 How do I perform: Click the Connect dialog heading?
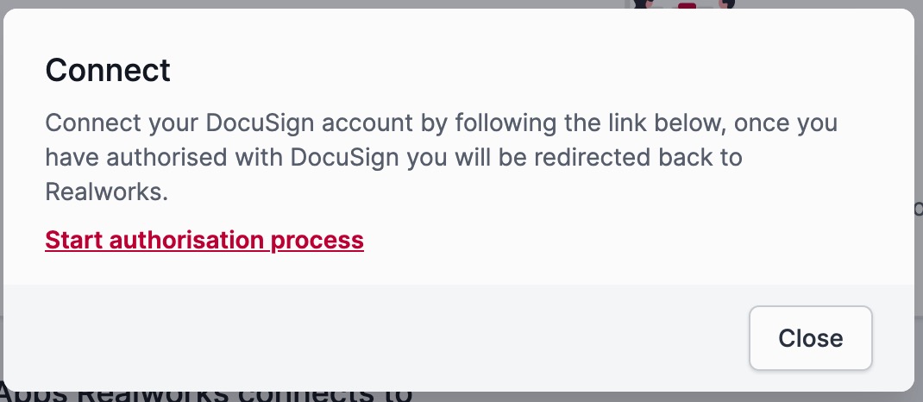point(108,70)
